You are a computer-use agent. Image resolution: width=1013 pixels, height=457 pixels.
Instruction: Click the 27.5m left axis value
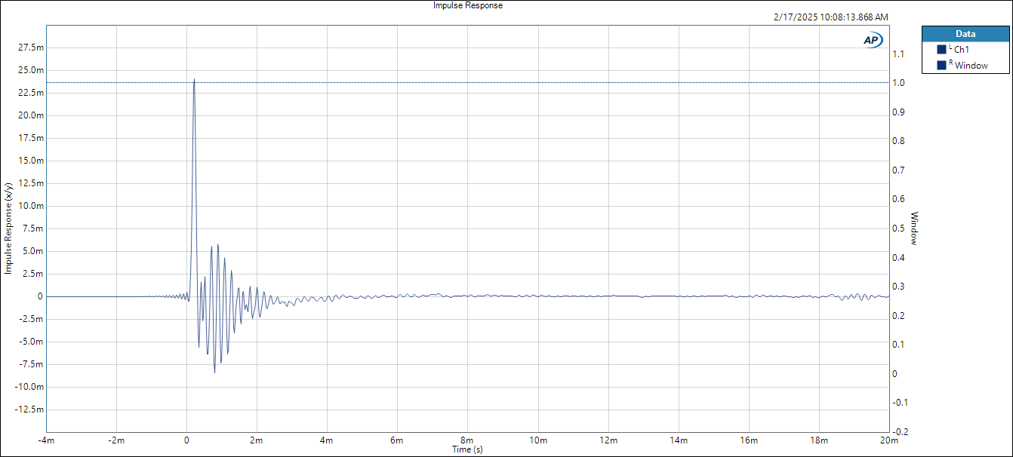pyautogui.click(x=31, y=48)
